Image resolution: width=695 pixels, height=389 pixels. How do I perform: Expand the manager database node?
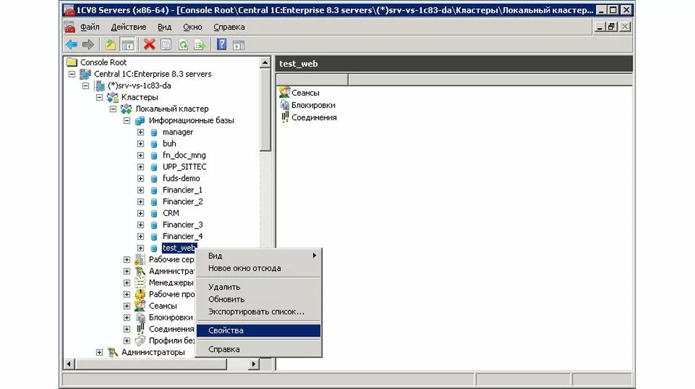tap(141, 132)
